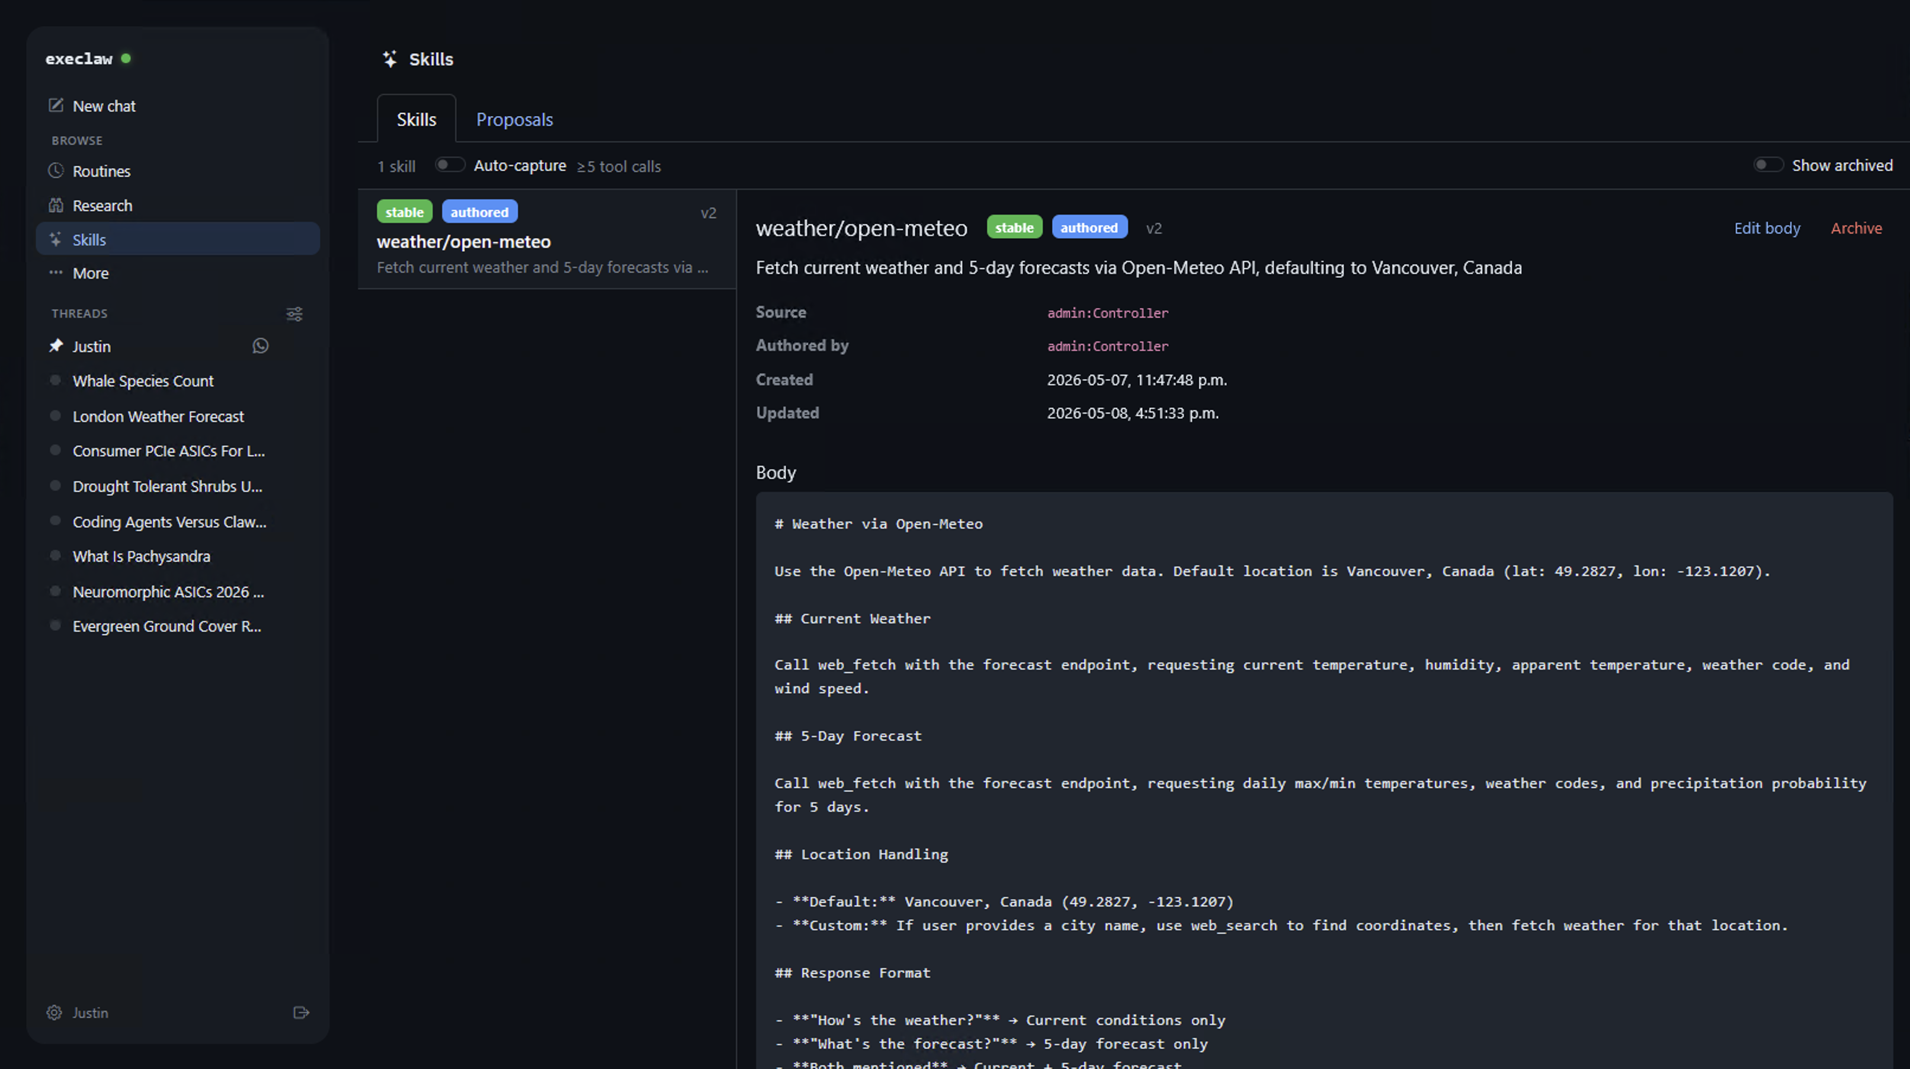Click the authored badge in detail header
The image size is (1910, 1069).
point(1089,227)
